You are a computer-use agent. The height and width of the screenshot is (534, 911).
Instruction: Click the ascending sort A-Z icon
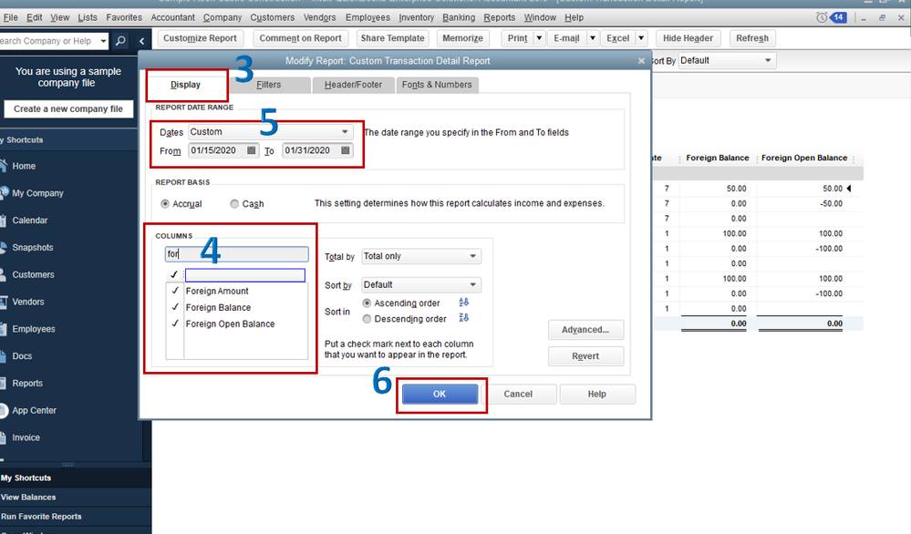[463, 303]
